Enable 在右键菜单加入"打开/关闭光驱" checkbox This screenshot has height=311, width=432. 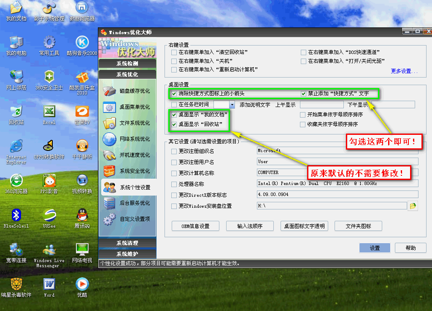pyautogui.click(x=303, y=61)
